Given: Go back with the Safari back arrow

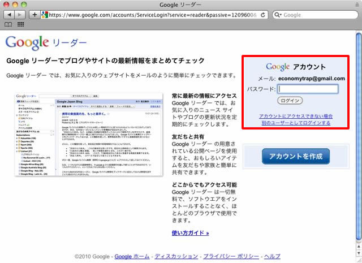Looking at the screenshot, I should pos(9,15).
